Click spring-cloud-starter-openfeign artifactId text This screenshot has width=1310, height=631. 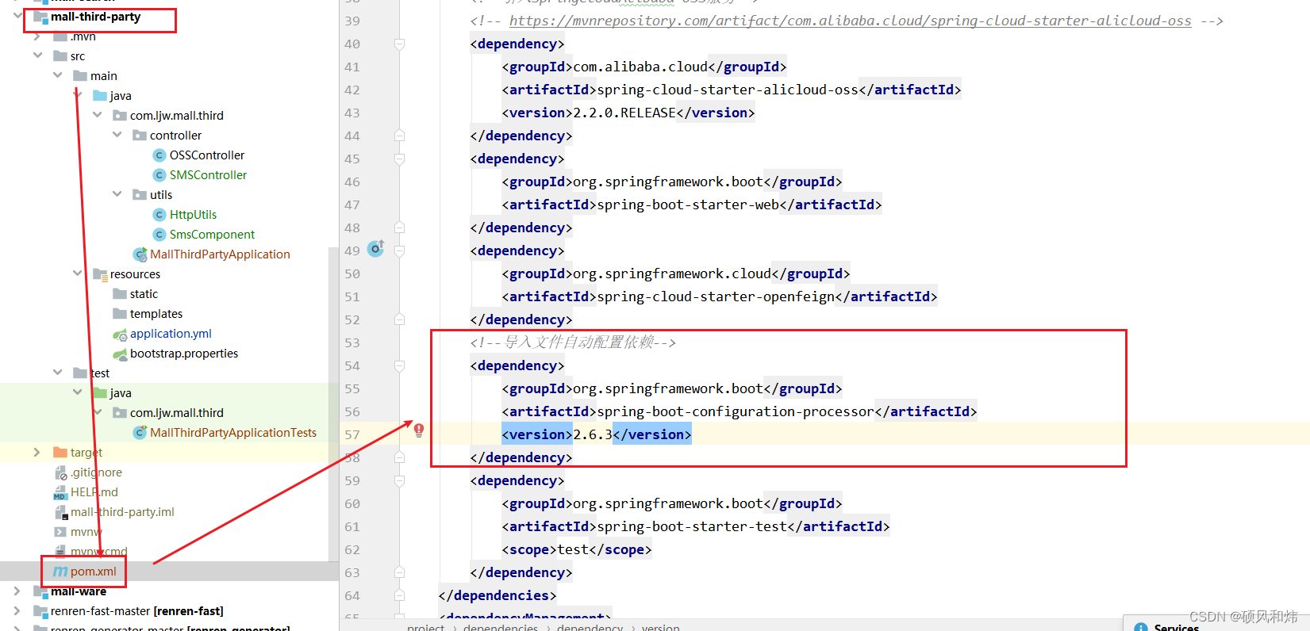pos(716,296)
